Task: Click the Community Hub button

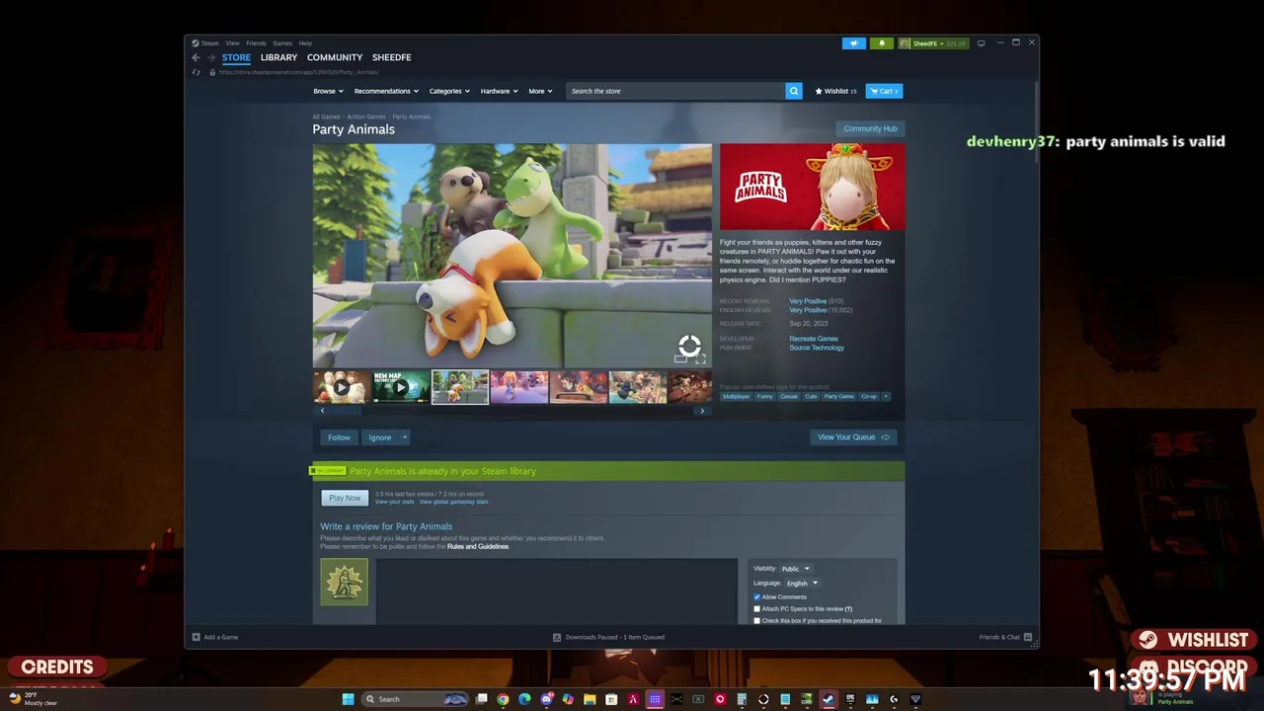Action: 870,128
